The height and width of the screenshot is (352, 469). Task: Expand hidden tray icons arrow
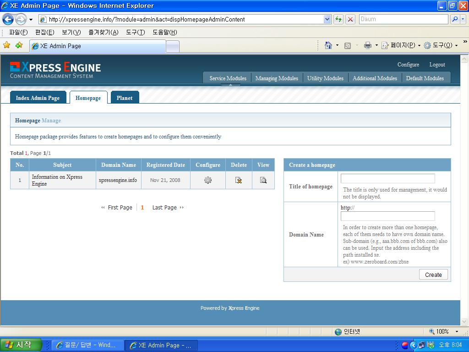point(414,345)
